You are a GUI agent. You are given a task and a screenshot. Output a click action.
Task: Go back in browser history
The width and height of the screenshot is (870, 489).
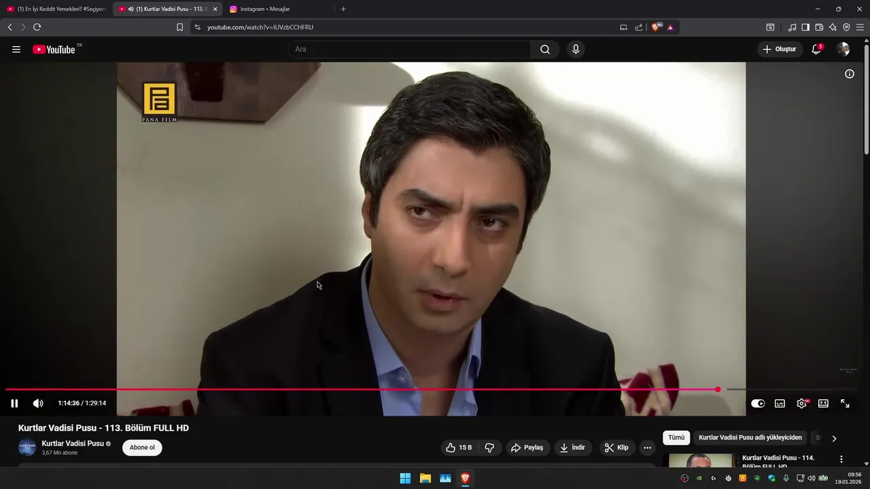tap(10, 27)
